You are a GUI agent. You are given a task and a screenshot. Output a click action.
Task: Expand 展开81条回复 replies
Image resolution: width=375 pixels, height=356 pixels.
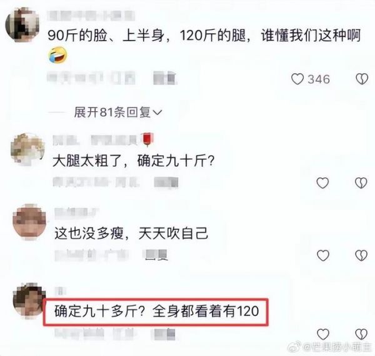(117, 112)
